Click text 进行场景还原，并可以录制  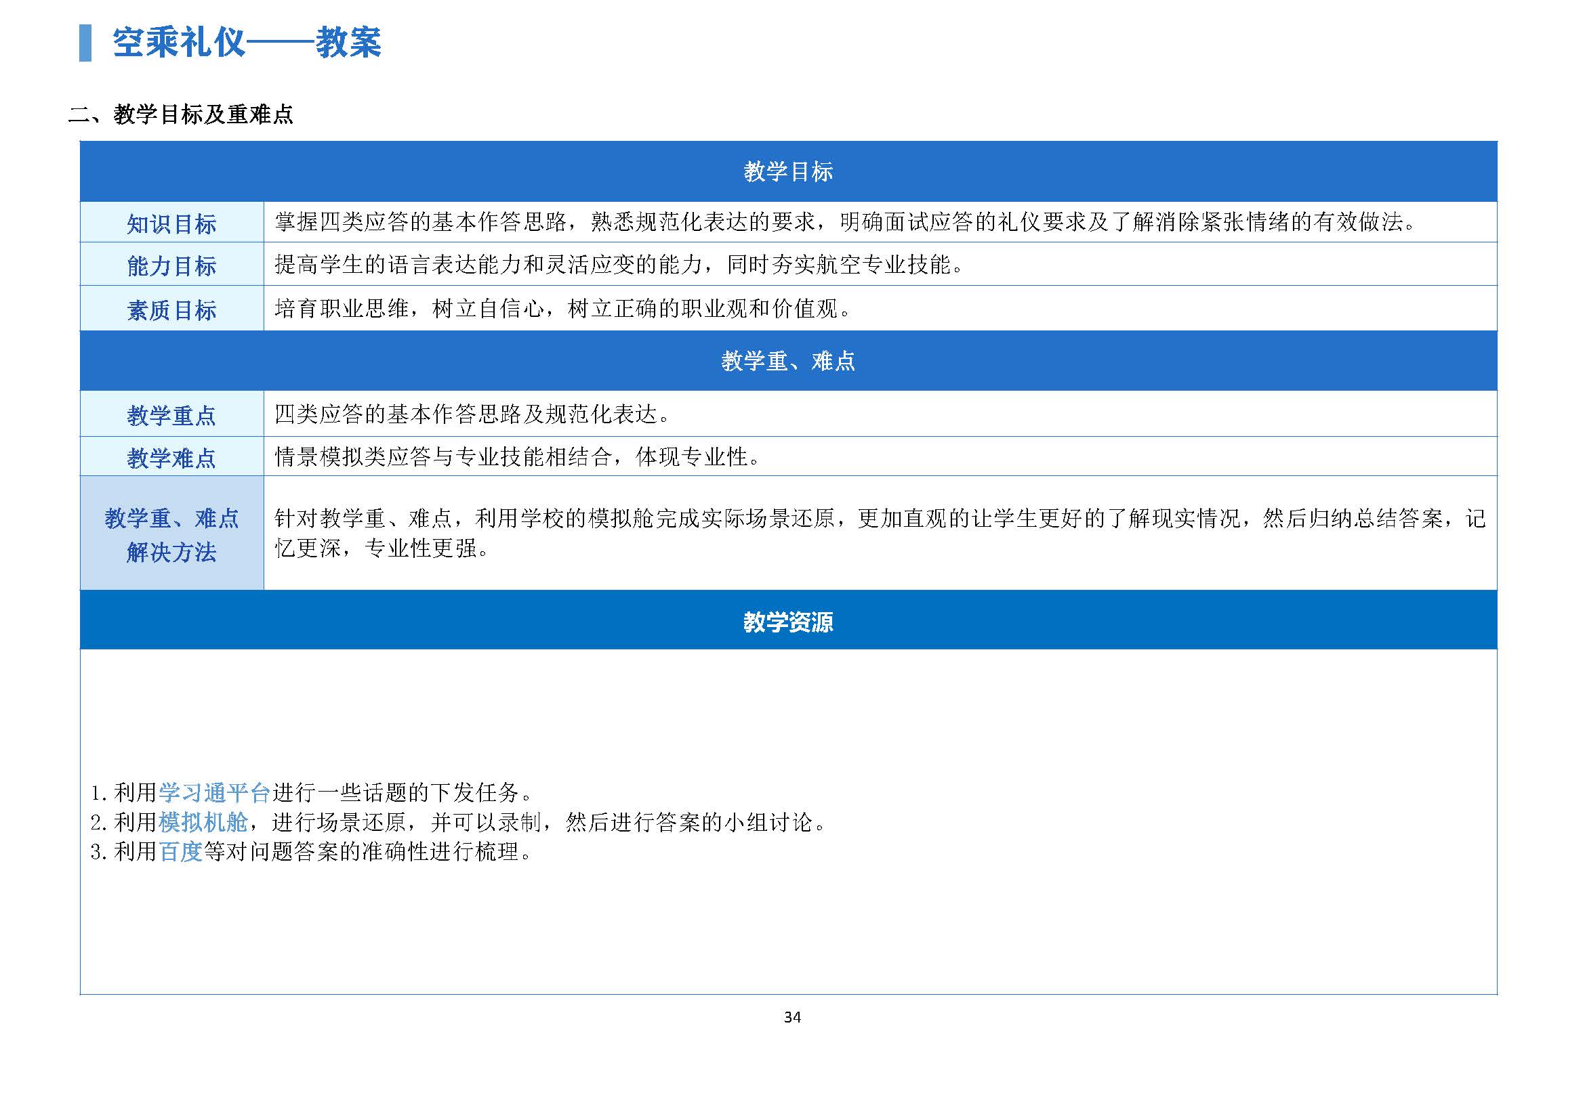click(x=407, y=822)
